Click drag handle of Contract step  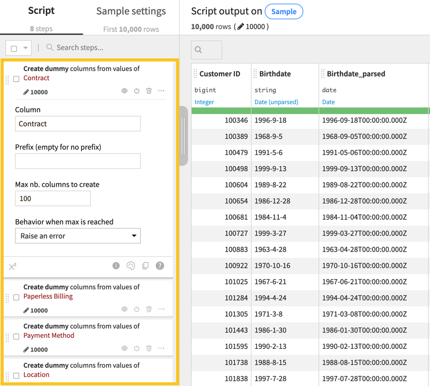(x=7, y=79)
